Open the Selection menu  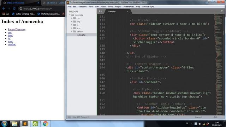82,7
